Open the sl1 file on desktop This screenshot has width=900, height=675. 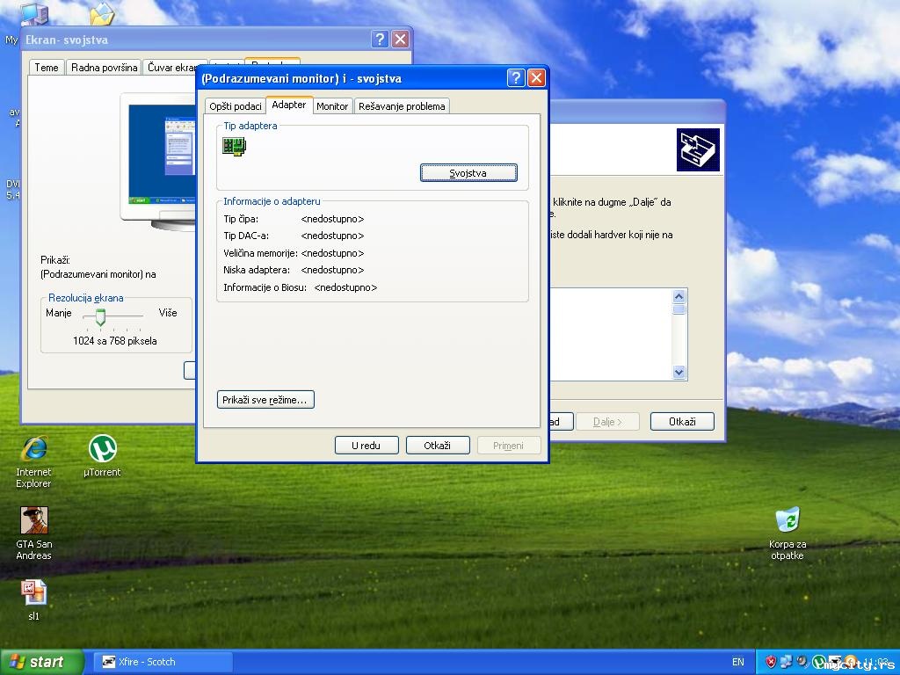(33, 593)
